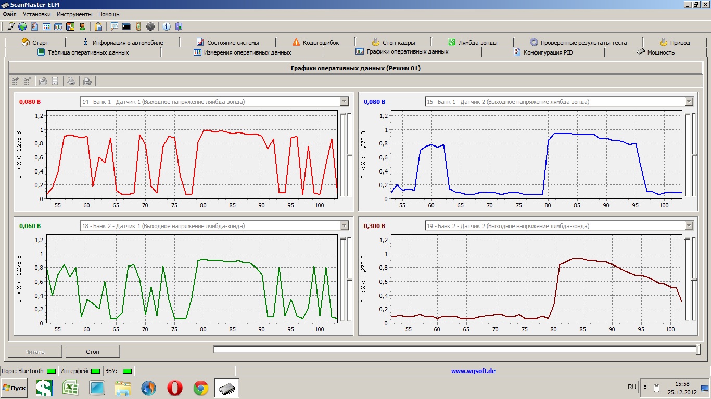
Task: Click the connect cable icon in the toolbar
Action: (10, 26)
